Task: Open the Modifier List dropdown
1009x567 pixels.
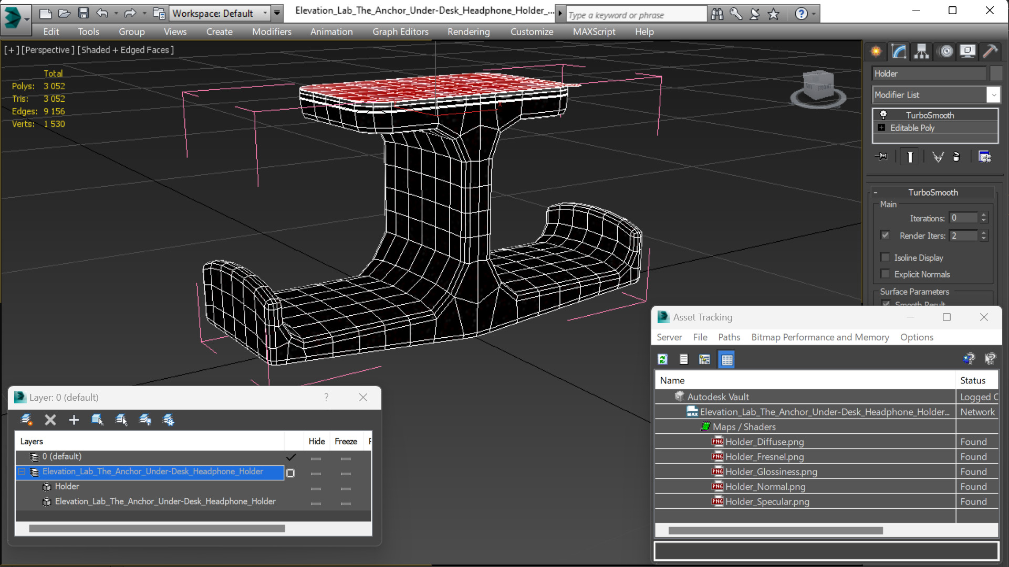Action: point(993,95)
